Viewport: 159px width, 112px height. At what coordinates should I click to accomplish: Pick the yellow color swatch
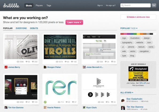(x=138, y=34)
